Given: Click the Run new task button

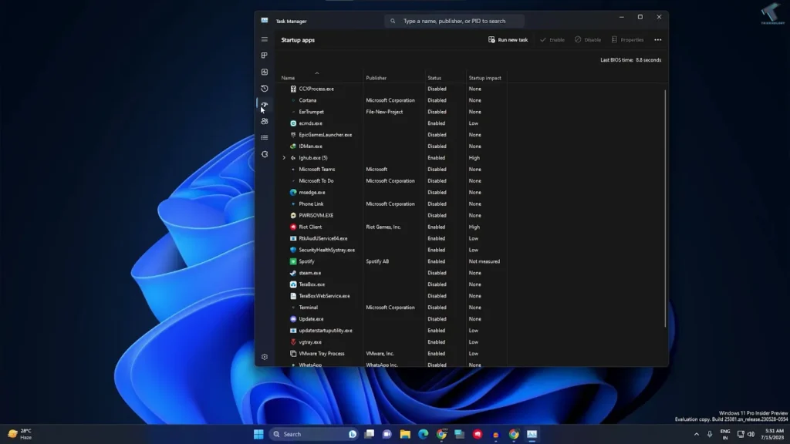Looking at the screenshot, I should coord(508,39).
